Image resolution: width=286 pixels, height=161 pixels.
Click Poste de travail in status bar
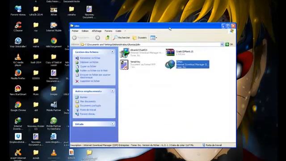(x=212, y=145)
